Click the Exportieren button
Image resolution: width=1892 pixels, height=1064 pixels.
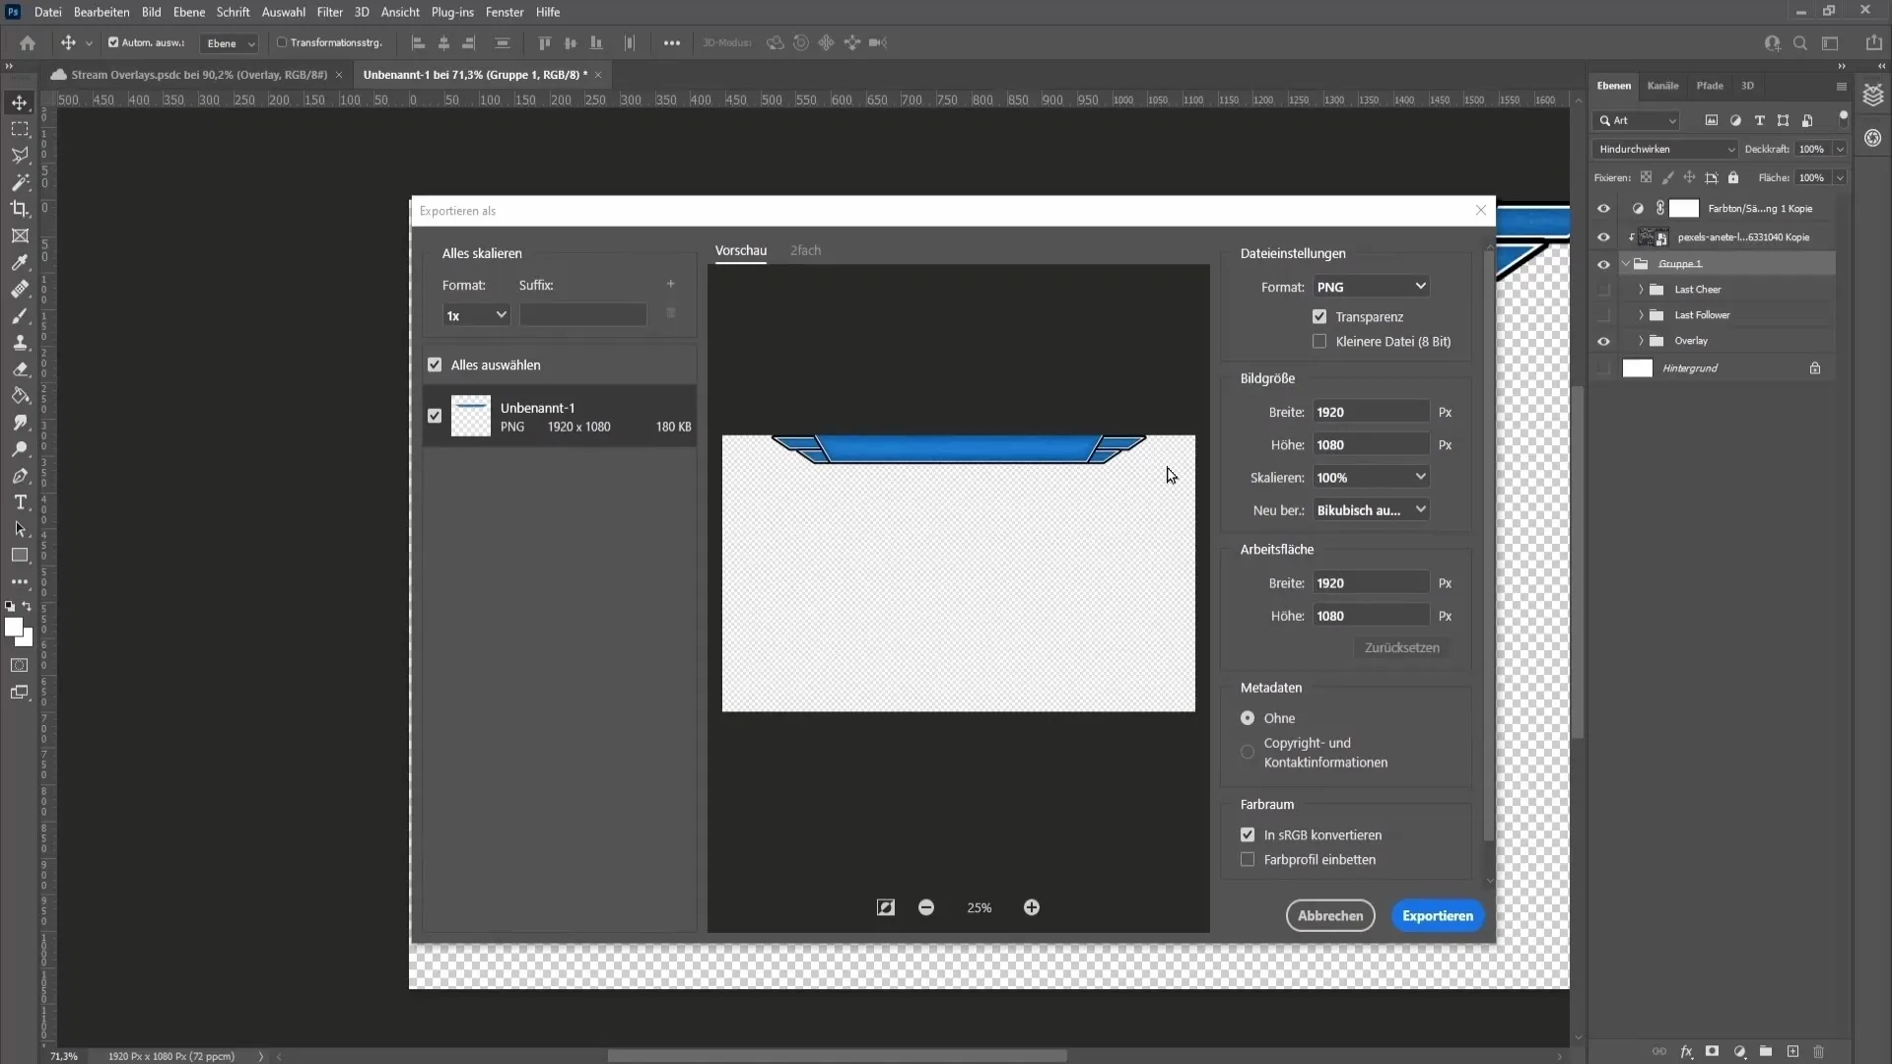[x=1438, y=915]
